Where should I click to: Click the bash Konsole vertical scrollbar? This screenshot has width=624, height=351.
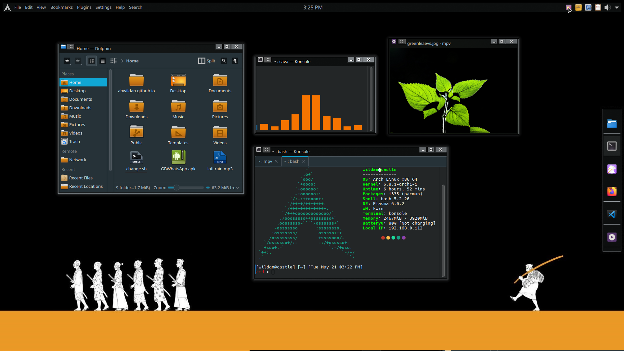(443, 222)
